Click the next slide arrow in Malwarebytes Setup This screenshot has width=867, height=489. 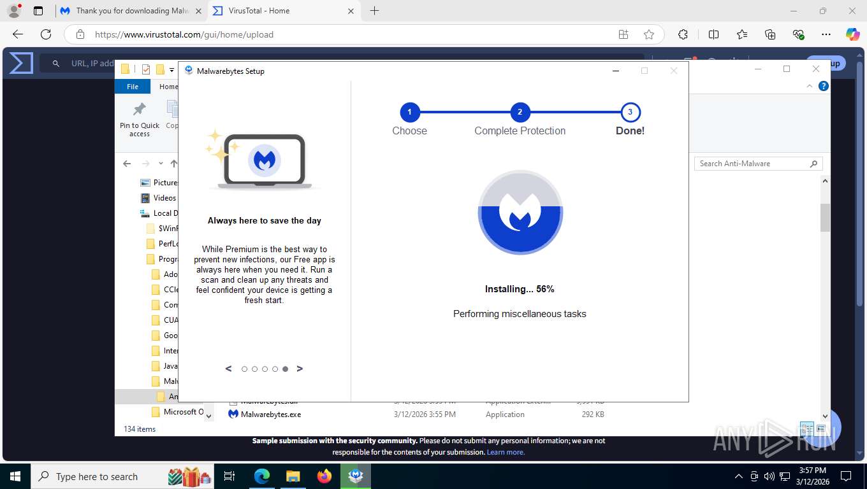pyautogui.click(x=300, y=369)
